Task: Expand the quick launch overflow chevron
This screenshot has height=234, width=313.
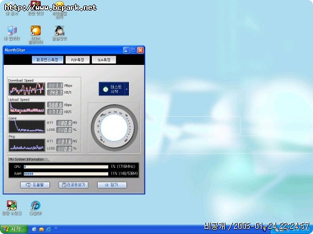Action: pyautogui.click(x=56, y=228)
